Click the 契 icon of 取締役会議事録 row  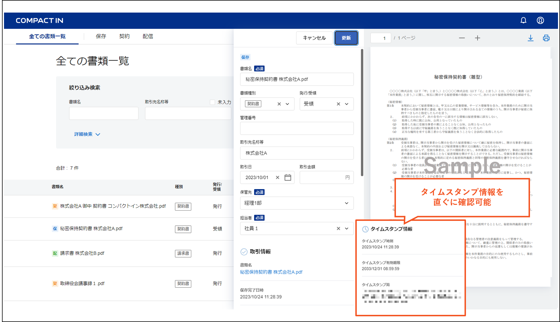point(55,283)
